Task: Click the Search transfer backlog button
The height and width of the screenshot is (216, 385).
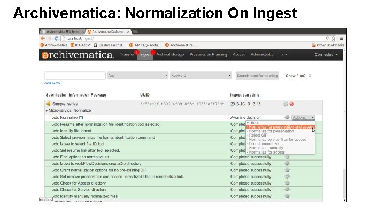Action: pos(258,76)
